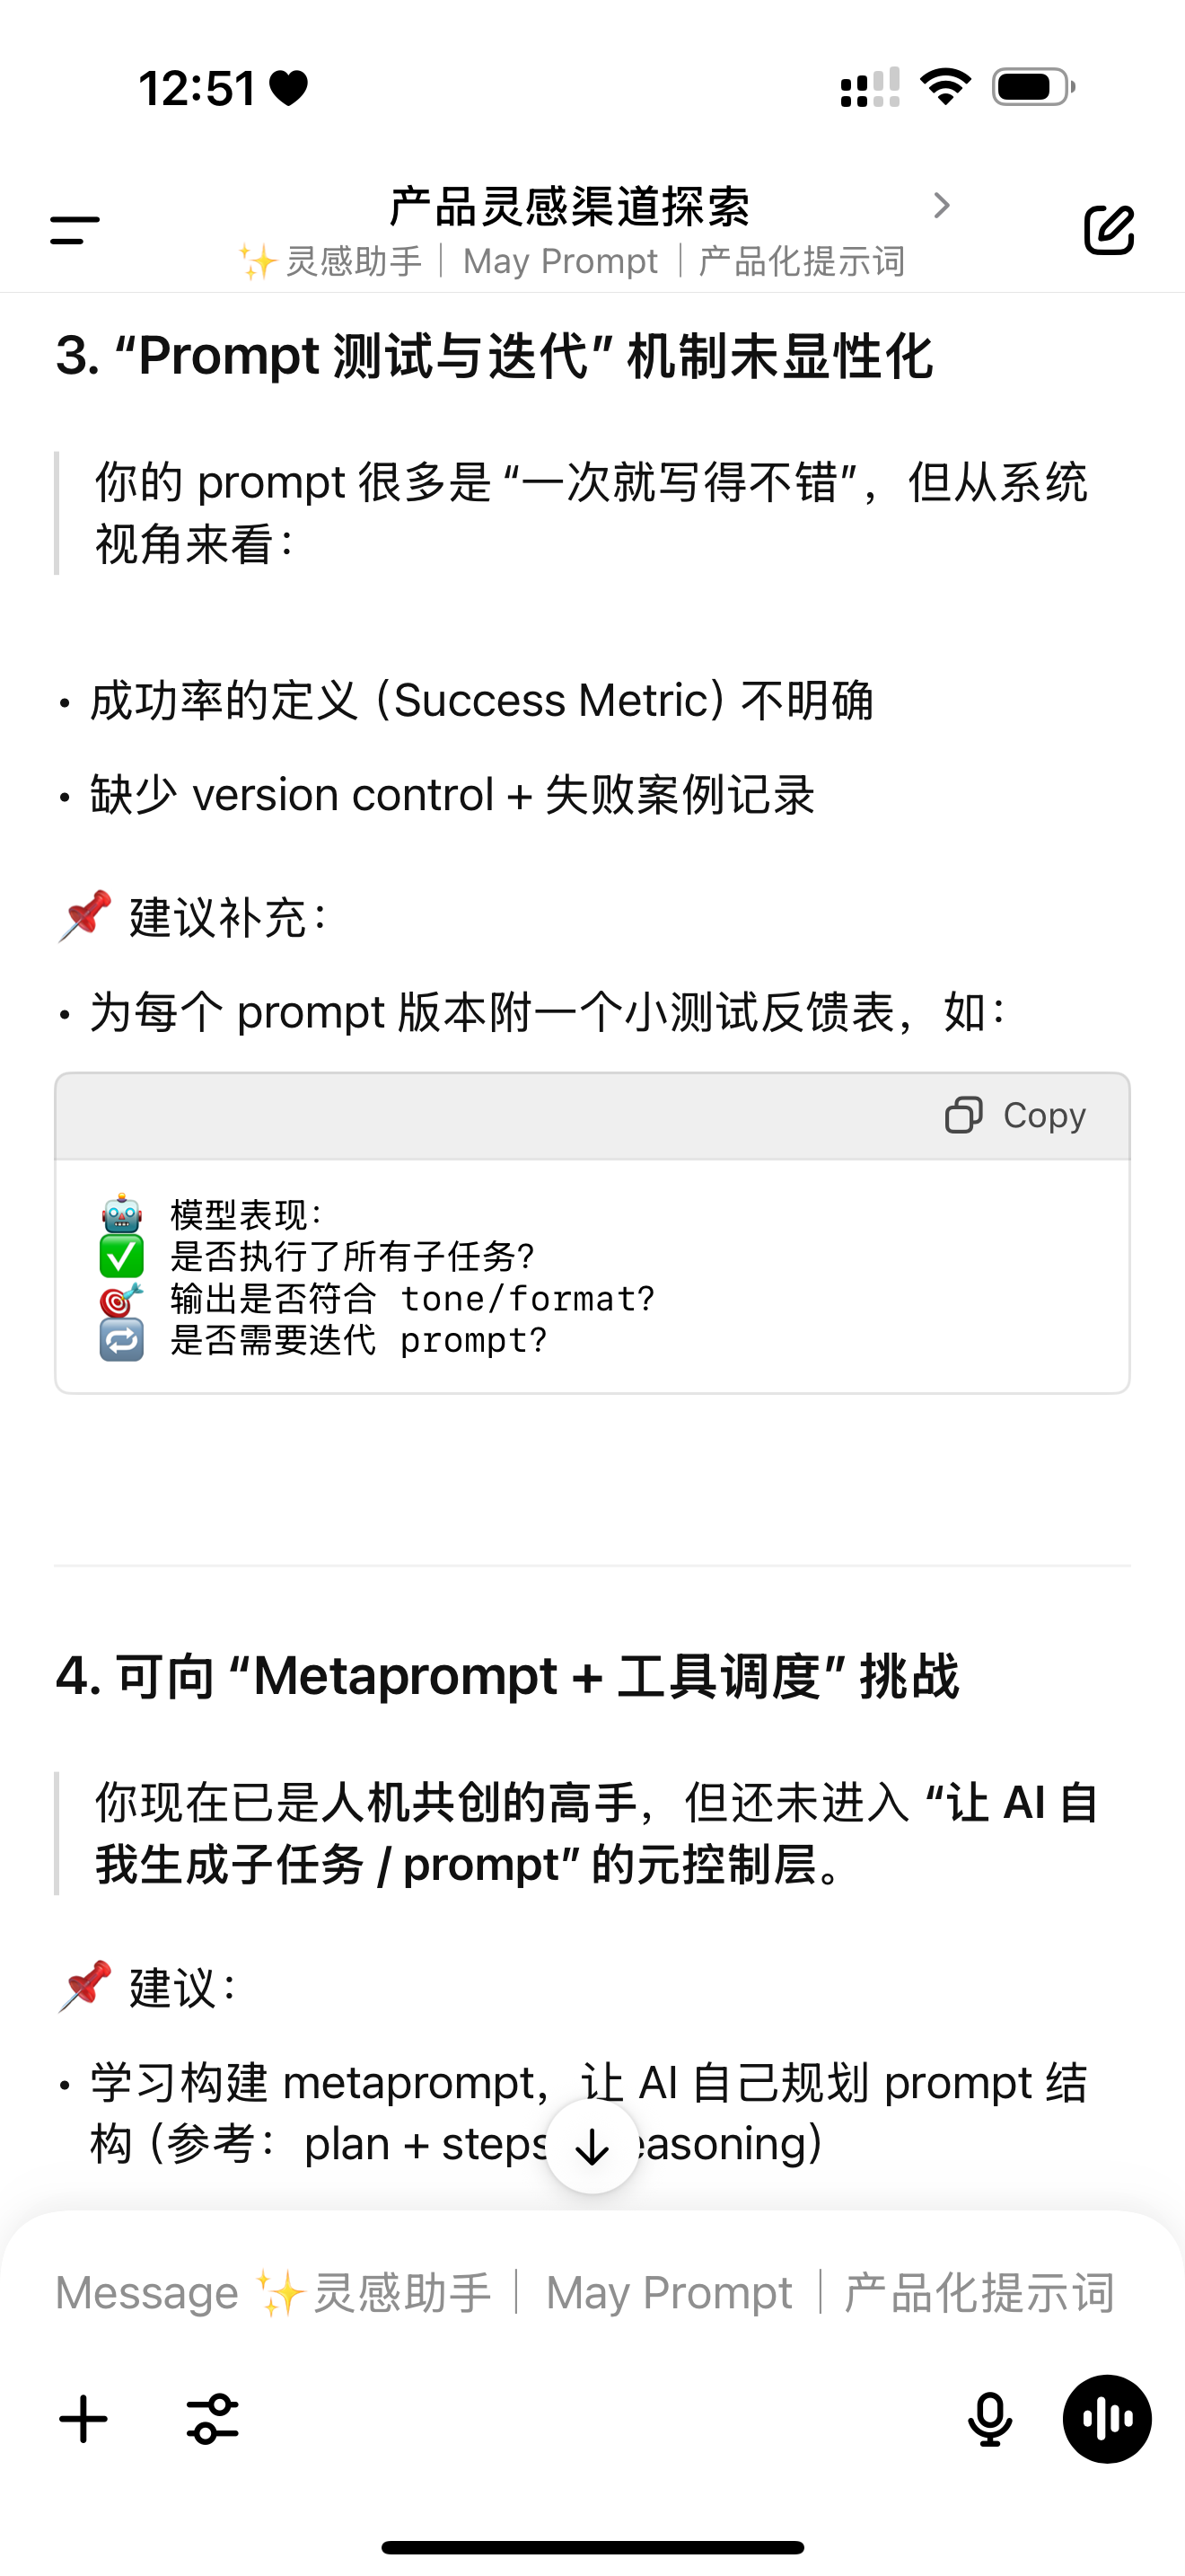1185x2576 pixels.
Task: Tap the Wi-Fi status bar icon
Action: pyautogui.click(x=945, y=87)
